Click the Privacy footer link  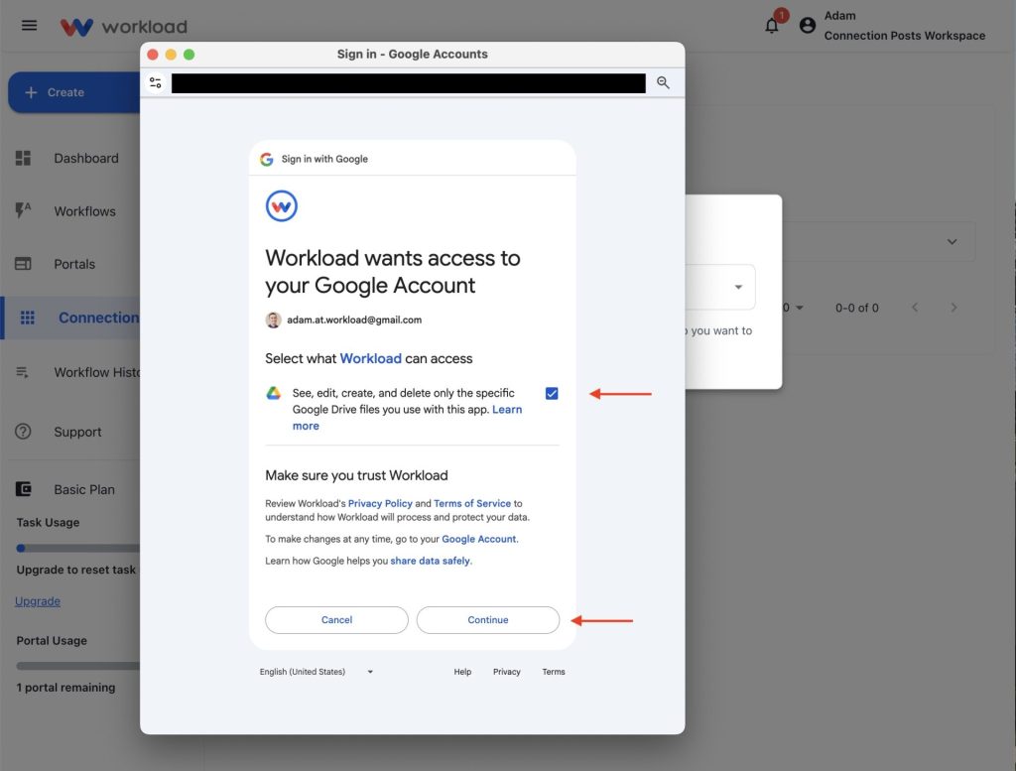point(507,672)
